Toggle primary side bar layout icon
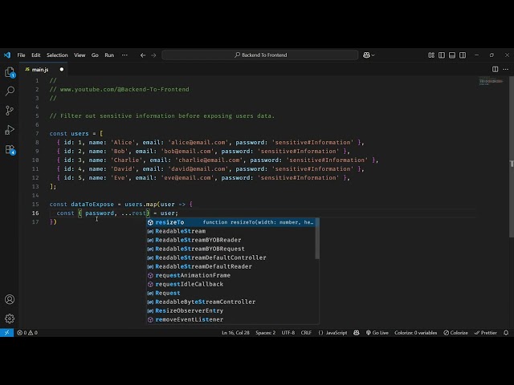Screen dimensions: 514x385 442,55
